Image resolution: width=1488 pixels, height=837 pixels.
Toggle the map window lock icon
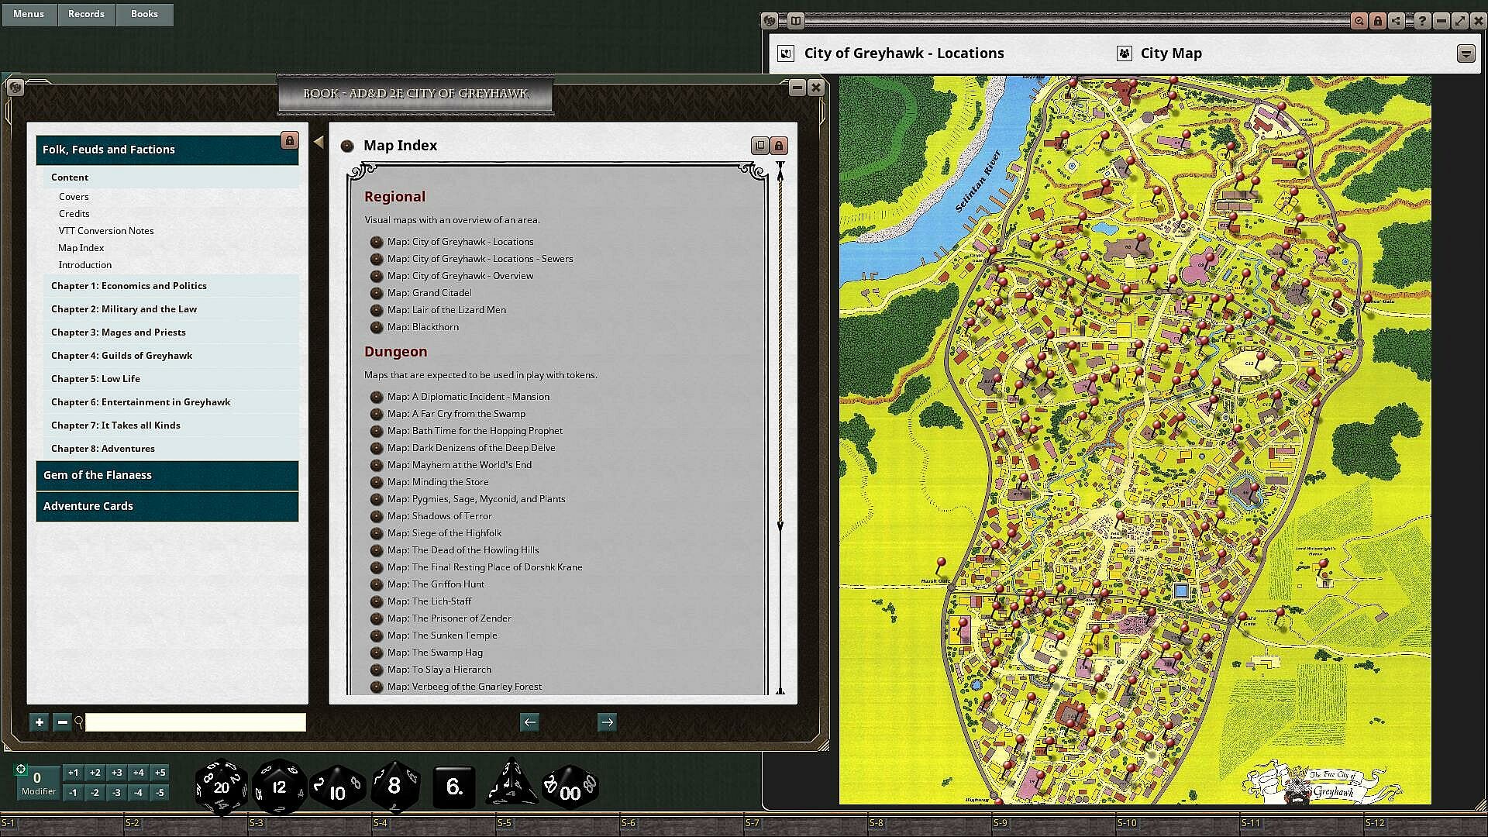coord(1378,21)
